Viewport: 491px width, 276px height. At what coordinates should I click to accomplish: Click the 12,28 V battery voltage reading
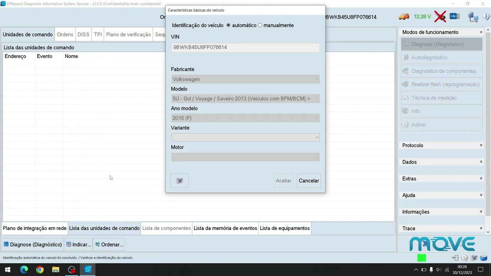422,17
